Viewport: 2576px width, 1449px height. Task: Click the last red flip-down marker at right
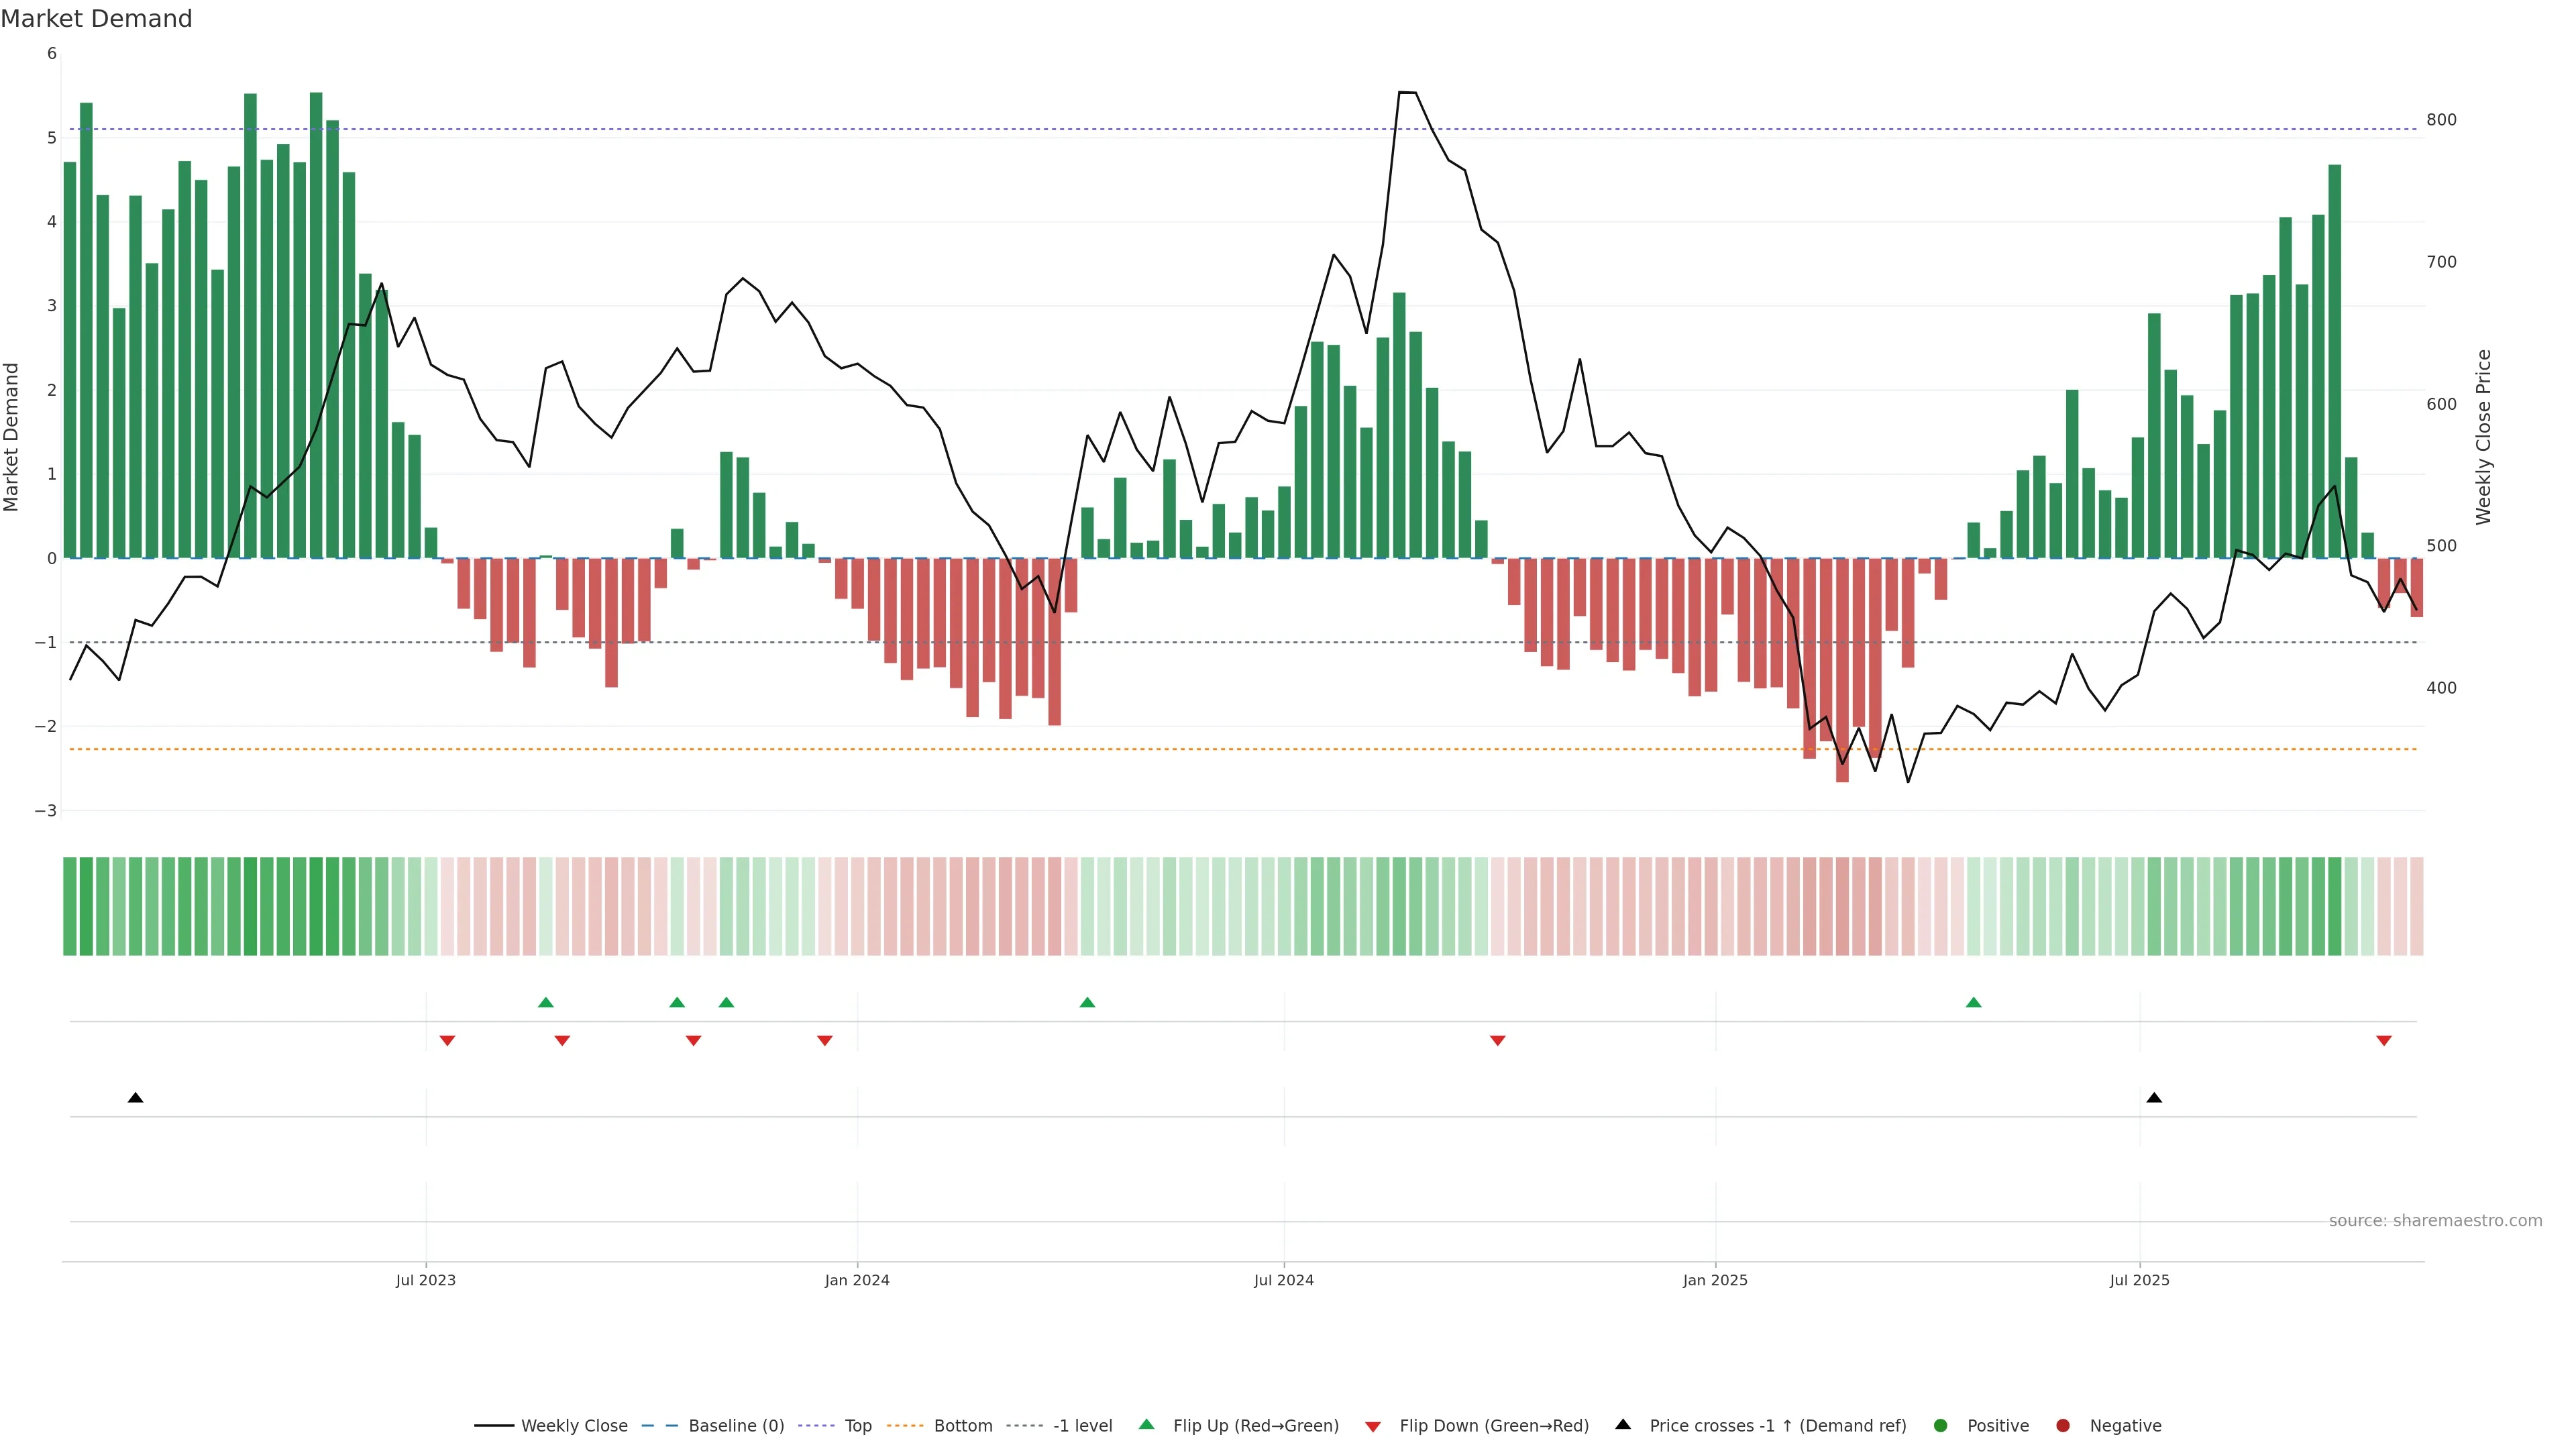point(2384,1041)
